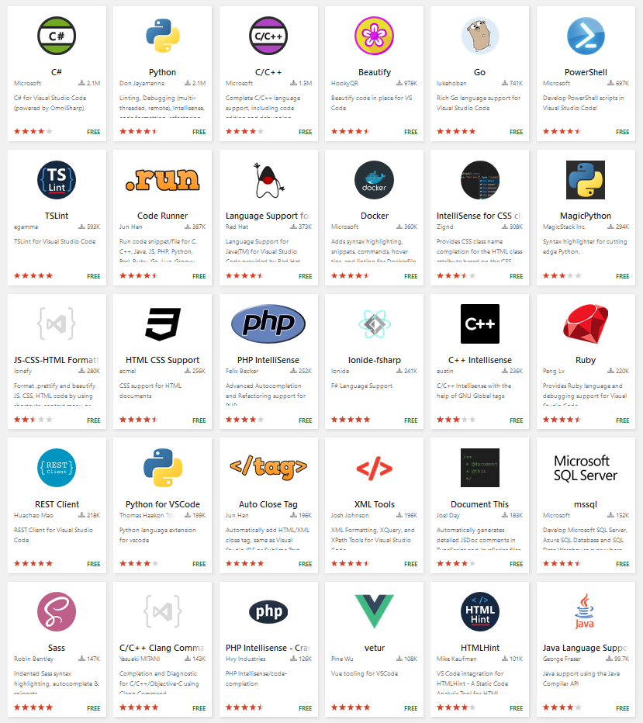Screen dimensions: 643x723
Task: Click the Docker whale icon
Action: click(x=374, y=180)
